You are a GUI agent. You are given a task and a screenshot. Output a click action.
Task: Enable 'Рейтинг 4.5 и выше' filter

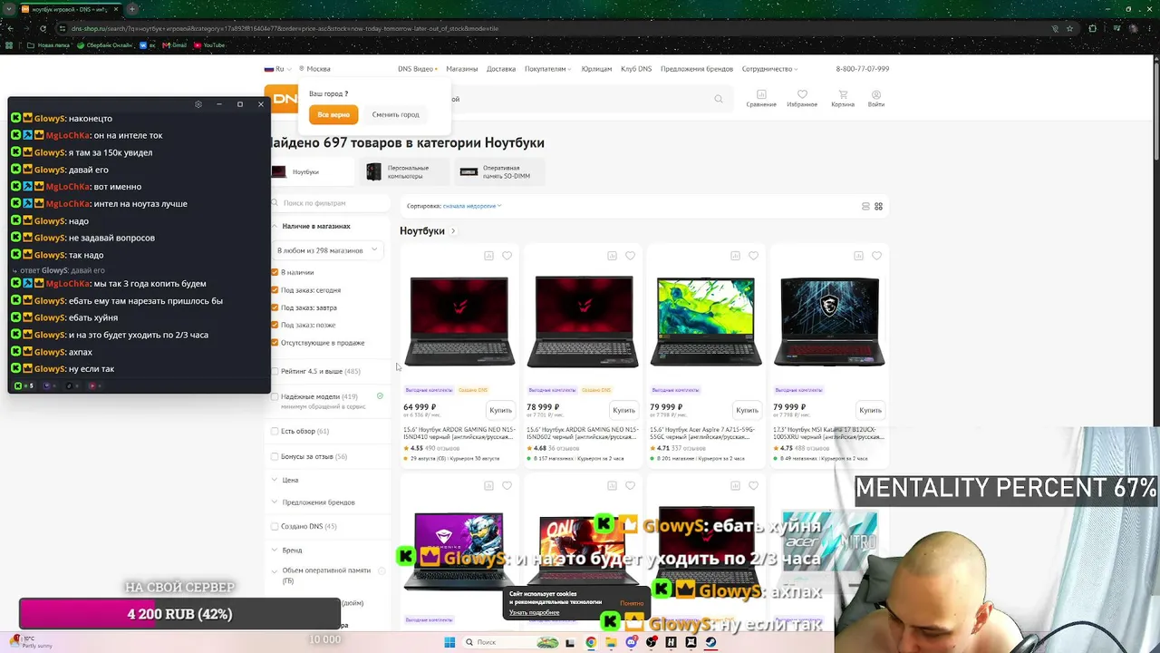point(275,371)
